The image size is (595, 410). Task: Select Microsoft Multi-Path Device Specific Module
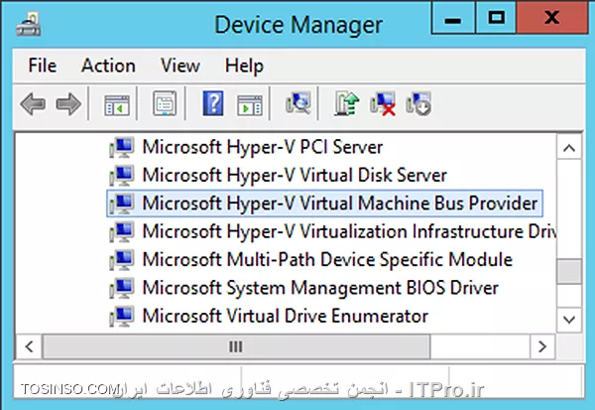327,260
